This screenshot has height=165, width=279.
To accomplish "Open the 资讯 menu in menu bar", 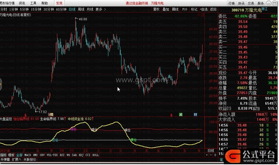I will [22, 3].
